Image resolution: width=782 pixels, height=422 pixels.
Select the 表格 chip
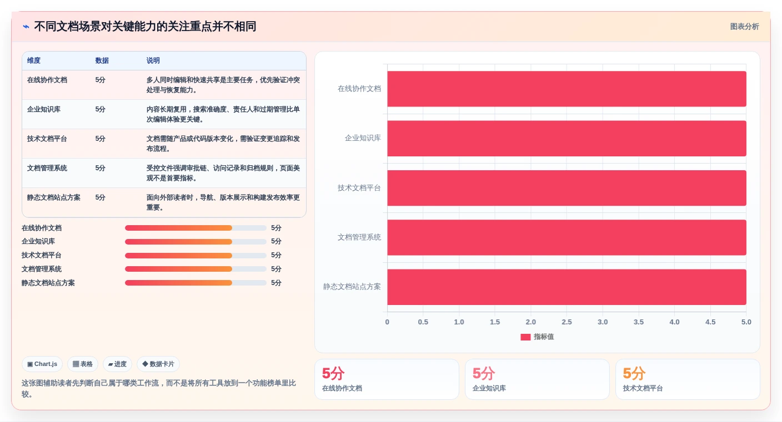click(83, 364)
